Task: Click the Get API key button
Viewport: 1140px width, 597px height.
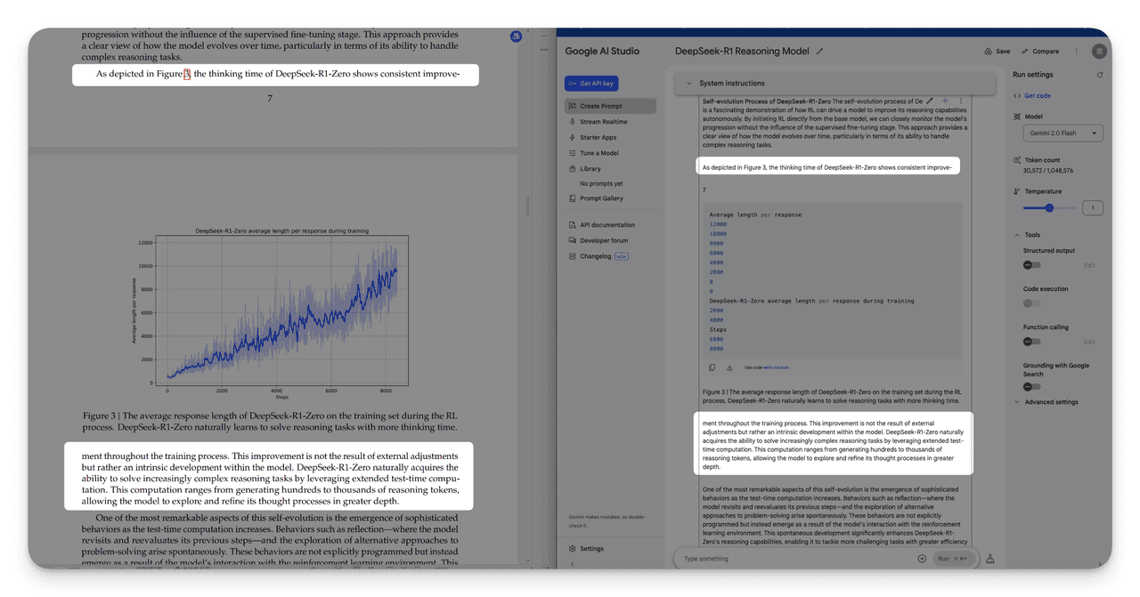Action: (591, 84)
